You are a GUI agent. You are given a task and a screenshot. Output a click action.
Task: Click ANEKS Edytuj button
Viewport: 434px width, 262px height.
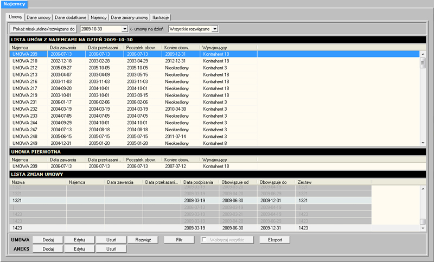80,249
